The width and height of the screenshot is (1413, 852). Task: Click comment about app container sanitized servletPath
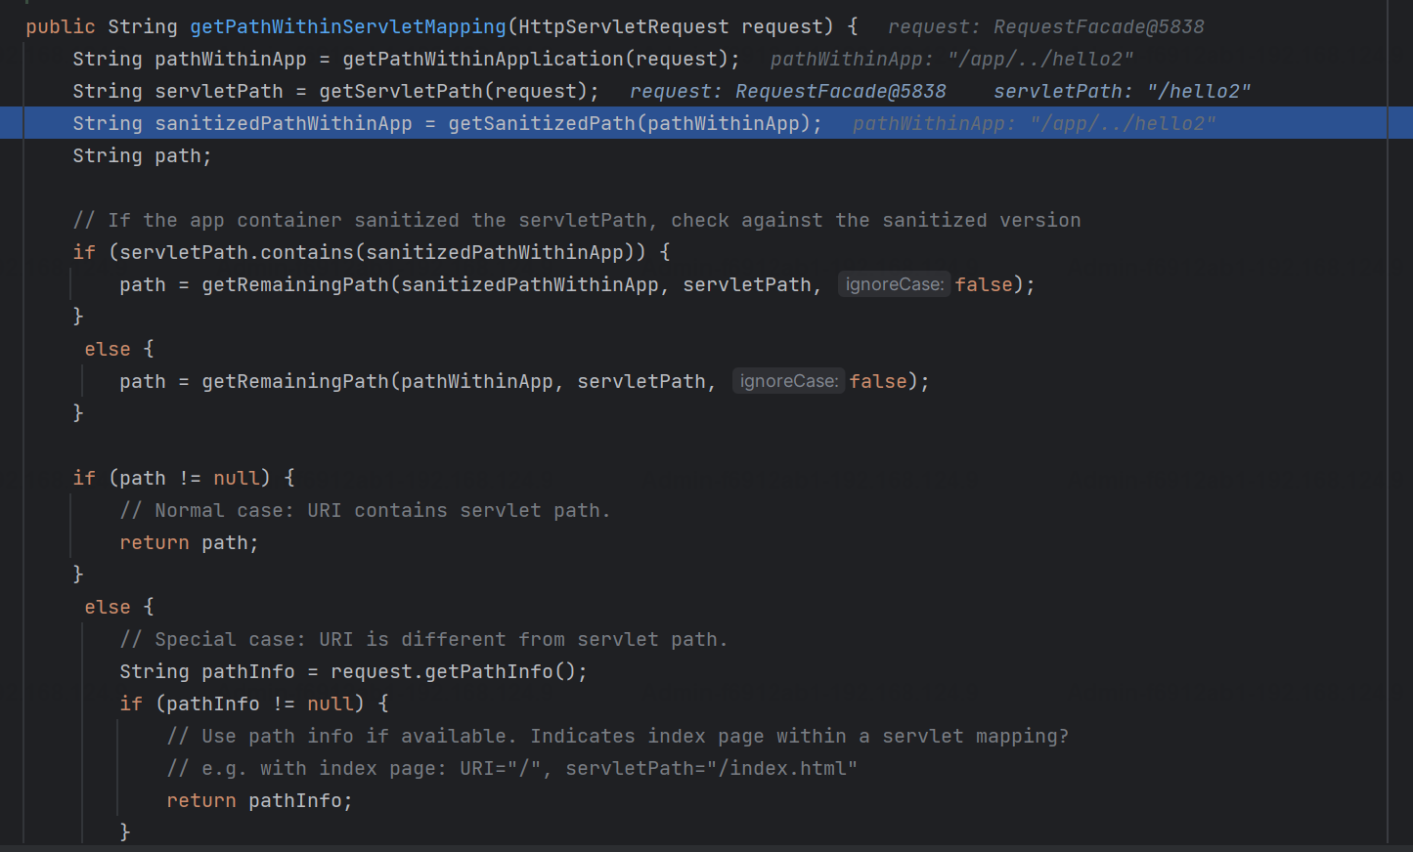coord(577,220)
